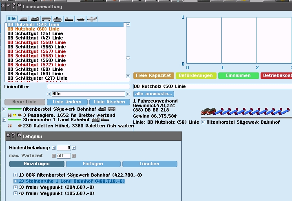Select the Alle tab
292x201 pixels.
11,19
